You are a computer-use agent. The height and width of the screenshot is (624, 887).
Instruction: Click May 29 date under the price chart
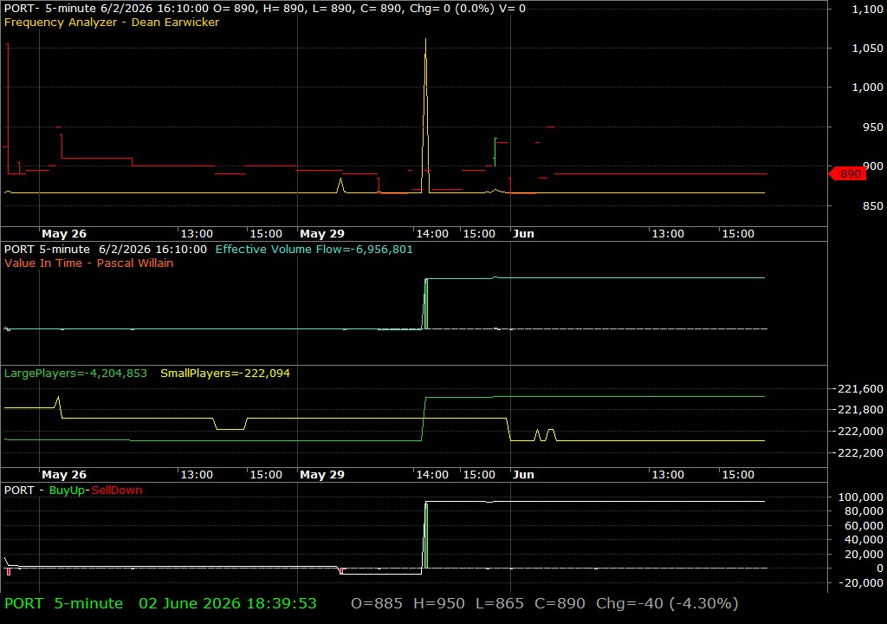(x=322, y=233)
